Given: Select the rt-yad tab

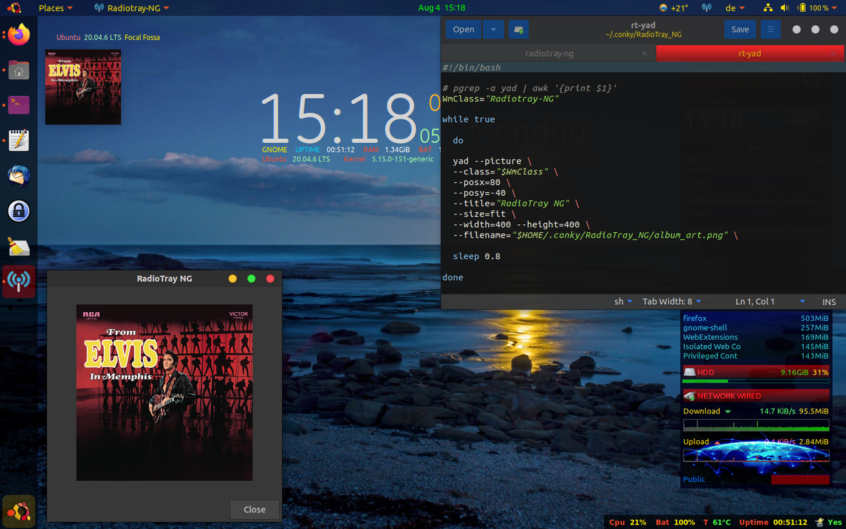Looking at the screenshot, I should 750,54.
